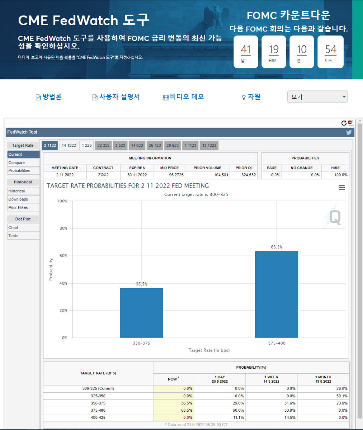Select the 1 1123 meeting tab
Viewport: 363px width, 430px height.
click(x=190, y=145)
